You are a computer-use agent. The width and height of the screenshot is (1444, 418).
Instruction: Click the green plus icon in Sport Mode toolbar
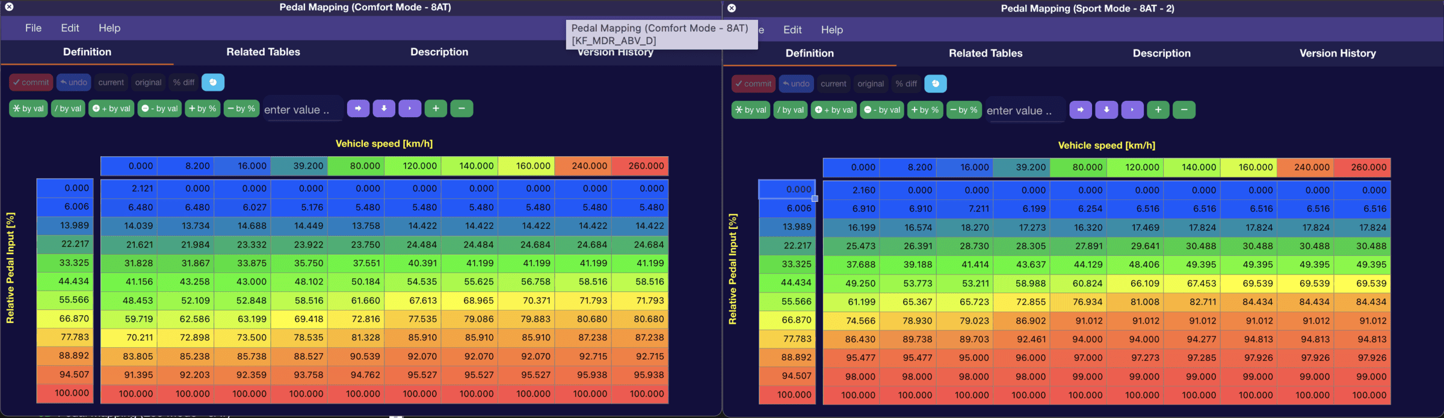(x=1158, y=110)
